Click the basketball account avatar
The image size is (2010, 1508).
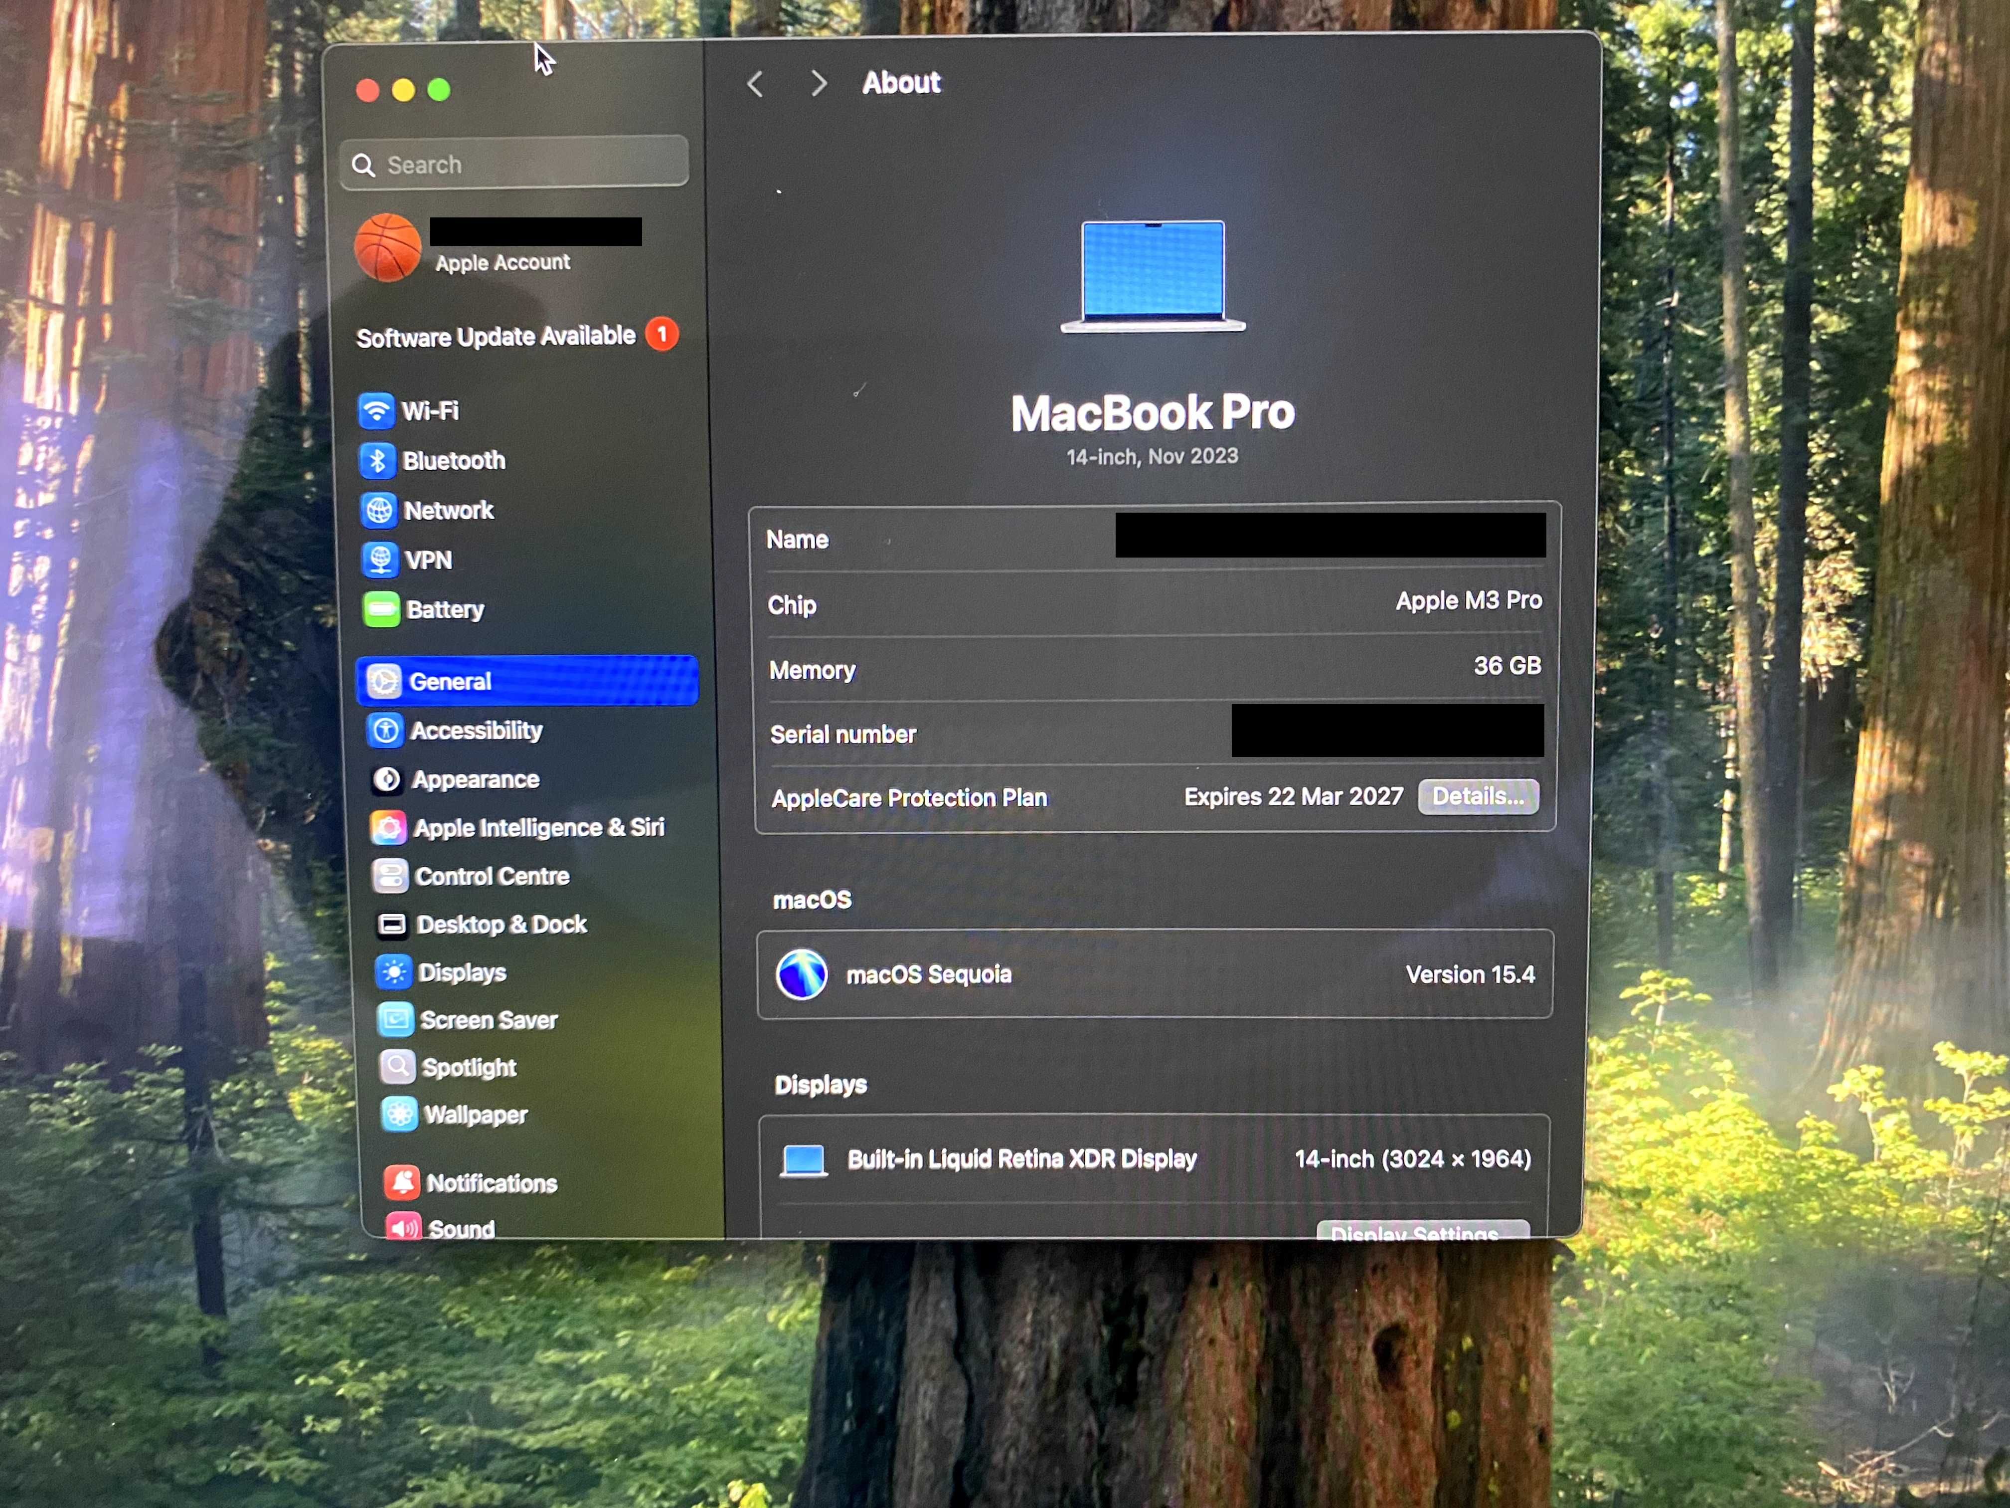(x=388, y=247)
